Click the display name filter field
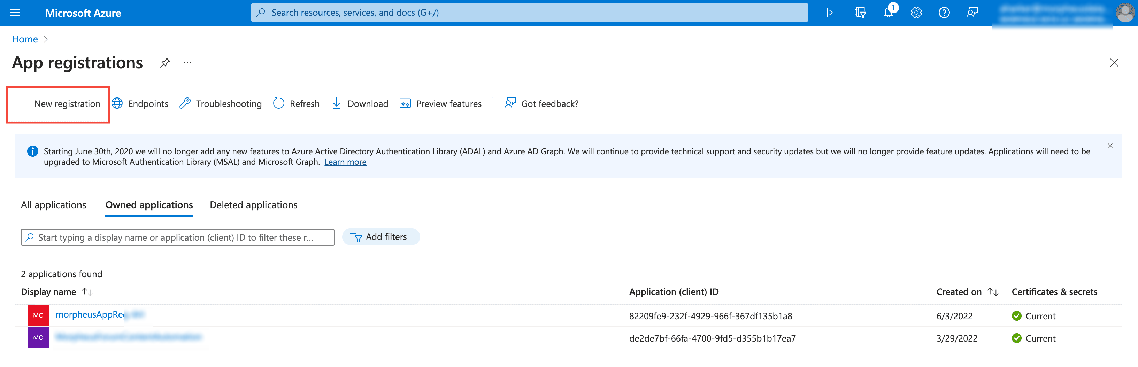This screenshot has width=1138, height=367. (177, 237)
